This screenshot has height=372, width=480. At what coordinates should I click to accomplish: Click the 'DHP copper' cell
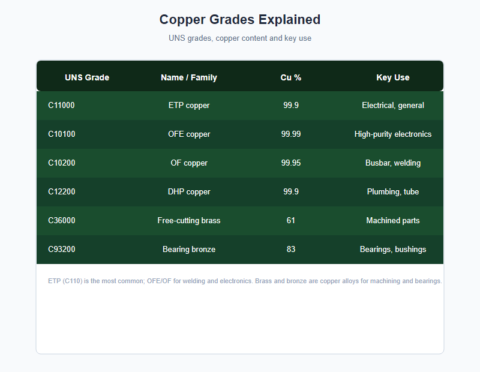click(189, 191)
